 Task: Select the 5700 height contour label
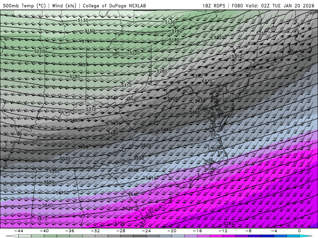pyautogui.click(x=120, y=223)
